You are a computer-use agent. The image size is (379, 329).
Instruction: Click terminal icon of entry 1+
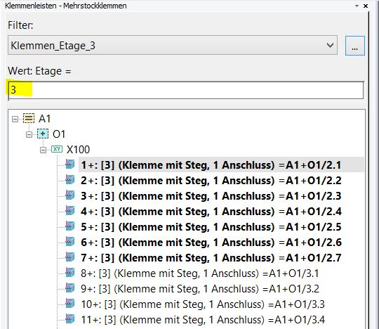pos(70,164)
